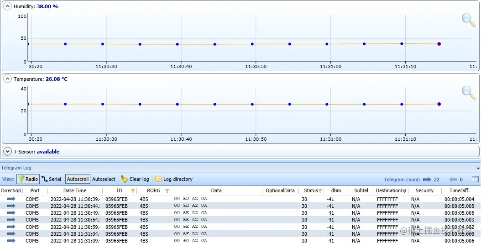Click data cell 00 60 A2 0A
481x243 pixels.
click(190, 240)
